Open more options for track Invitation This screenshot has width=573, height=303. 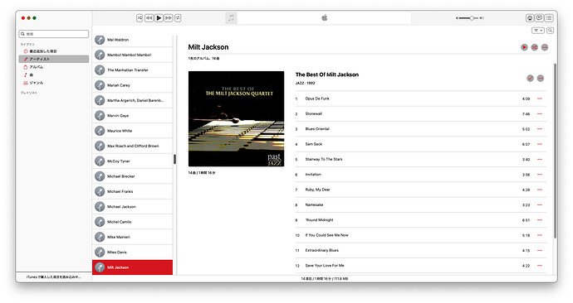pos(540,175)
